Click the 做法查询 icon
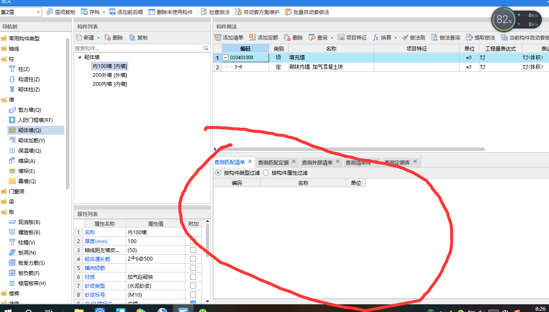Viewport: 549px width, 312px height. 434,37
